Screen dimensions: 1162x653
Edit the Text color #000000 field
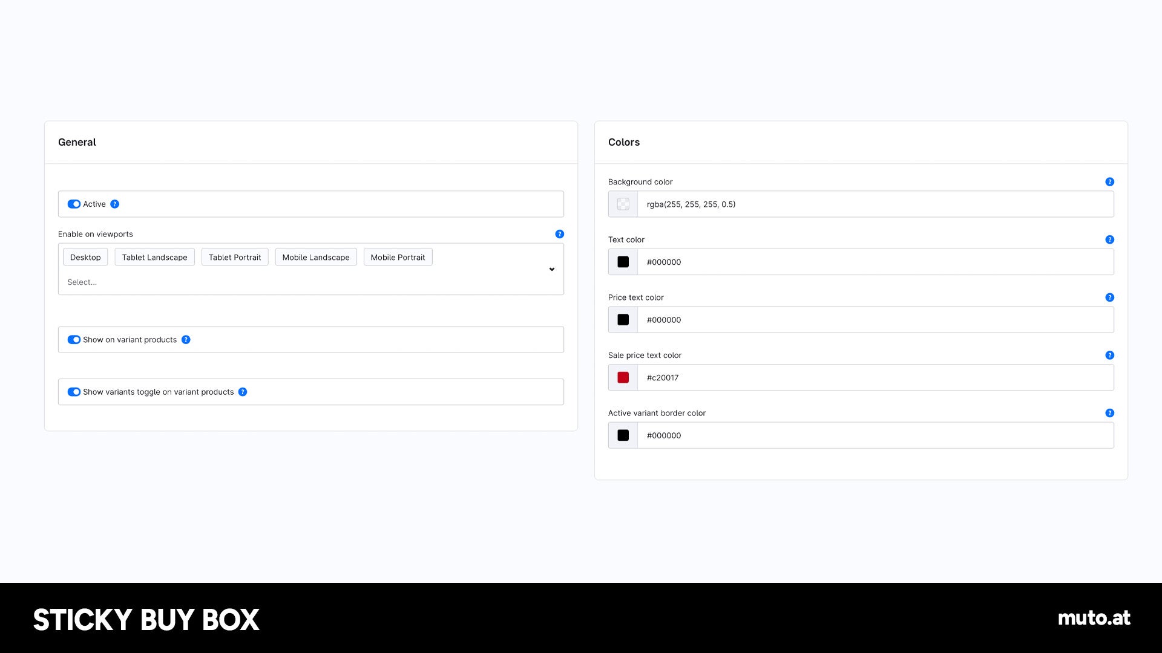(x=875, y=262)
